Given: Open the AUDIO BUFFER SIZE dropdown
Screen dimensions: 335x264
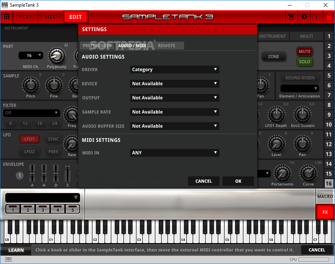Looking at the screenshot, I should click(175, 126).
